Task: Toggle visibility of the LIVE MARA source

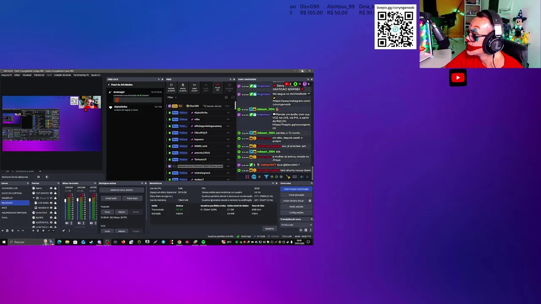Action: coord(51,203)
